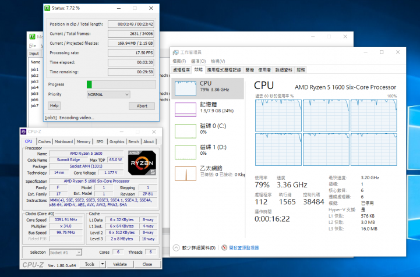Click the Time remaining value field
This screenshot has width=420, height=277.
point(131,72)
